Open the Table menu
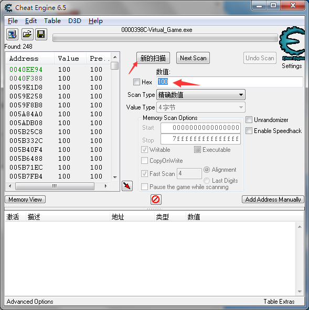This screenshot has height=310, width=309. [x=52, y=21]
